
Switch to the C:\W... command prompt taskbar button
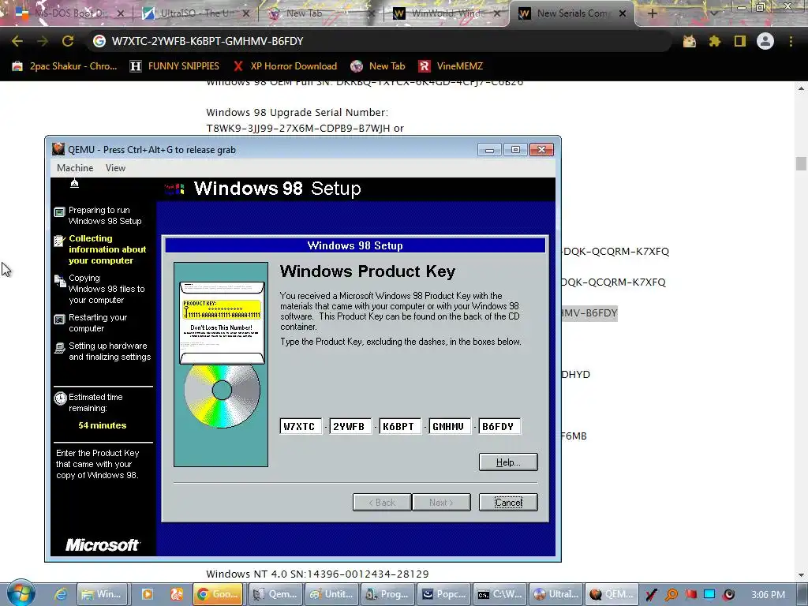coord(500,594)
